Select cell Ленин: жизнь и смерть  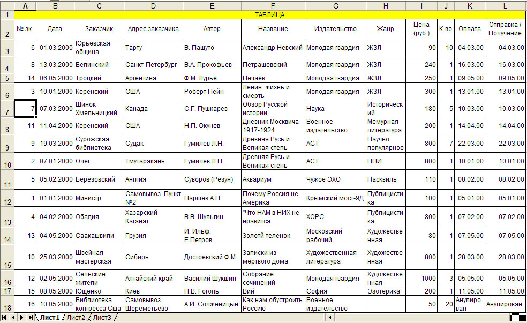273,92
